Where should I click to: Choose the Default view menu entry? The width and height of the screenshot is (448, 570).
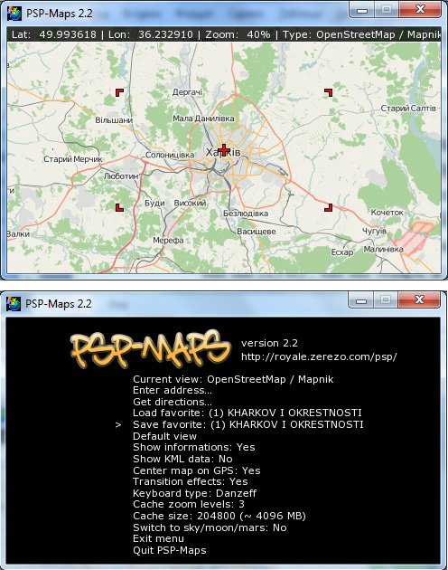coord(164,436)
